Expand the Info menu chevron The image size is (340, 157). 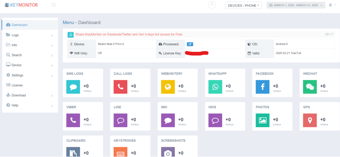point(52,45)
